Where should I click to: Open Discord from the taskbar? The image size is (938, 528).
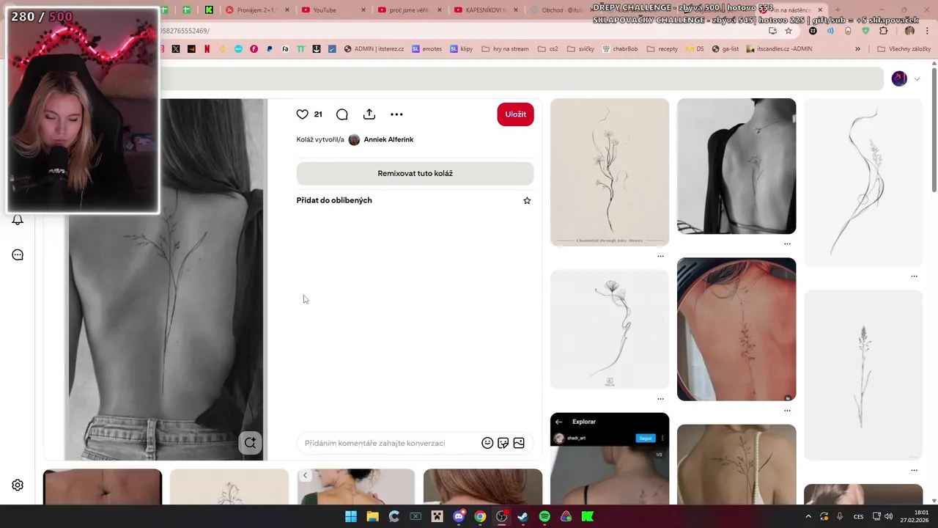tap(459, 516)
